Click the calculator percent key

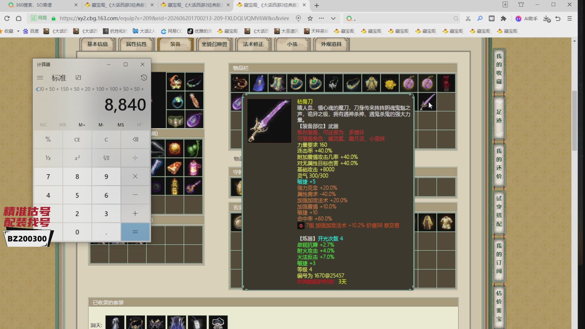tap(48, 140)
